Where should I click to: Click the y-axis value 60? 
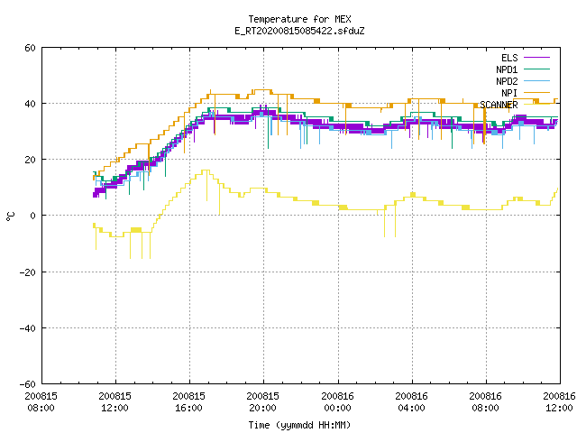click(30, 48)
